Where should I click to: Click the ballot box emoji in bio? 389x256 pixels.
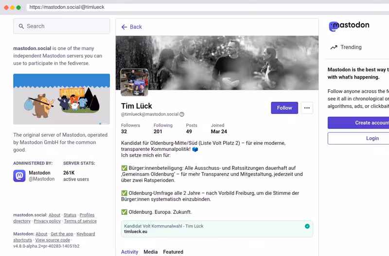point(195,149)
